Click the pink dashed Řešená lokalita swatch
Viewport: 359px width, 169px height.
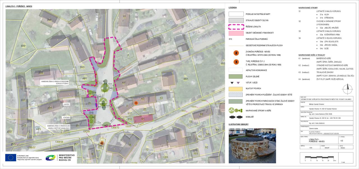coord(236,27)
